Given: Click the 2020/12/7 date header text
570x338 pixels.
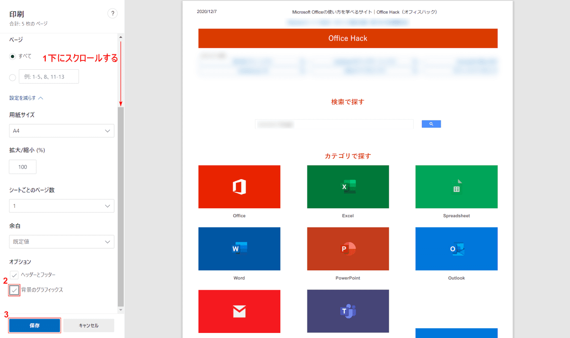Looking at the screenshot, I should click(207, 11).
